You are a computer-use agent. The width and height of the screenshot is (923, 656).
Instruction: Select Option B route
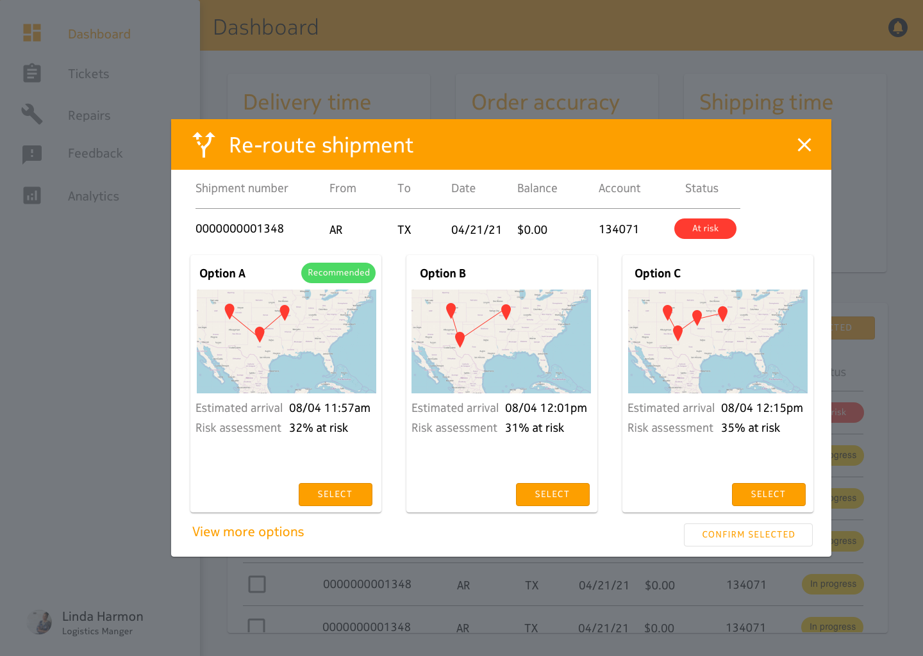click(553, 495)
